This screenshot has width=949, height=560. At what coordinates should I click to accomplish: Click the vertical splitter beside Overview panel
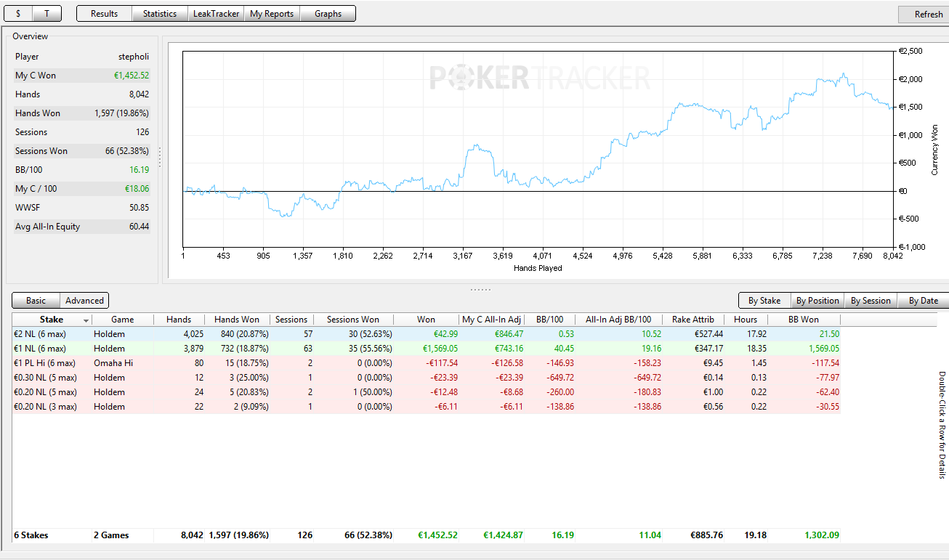(x=160, y=156)
